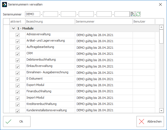
Task: Focus the sixth serial number field
Action: tap(122, 14)
